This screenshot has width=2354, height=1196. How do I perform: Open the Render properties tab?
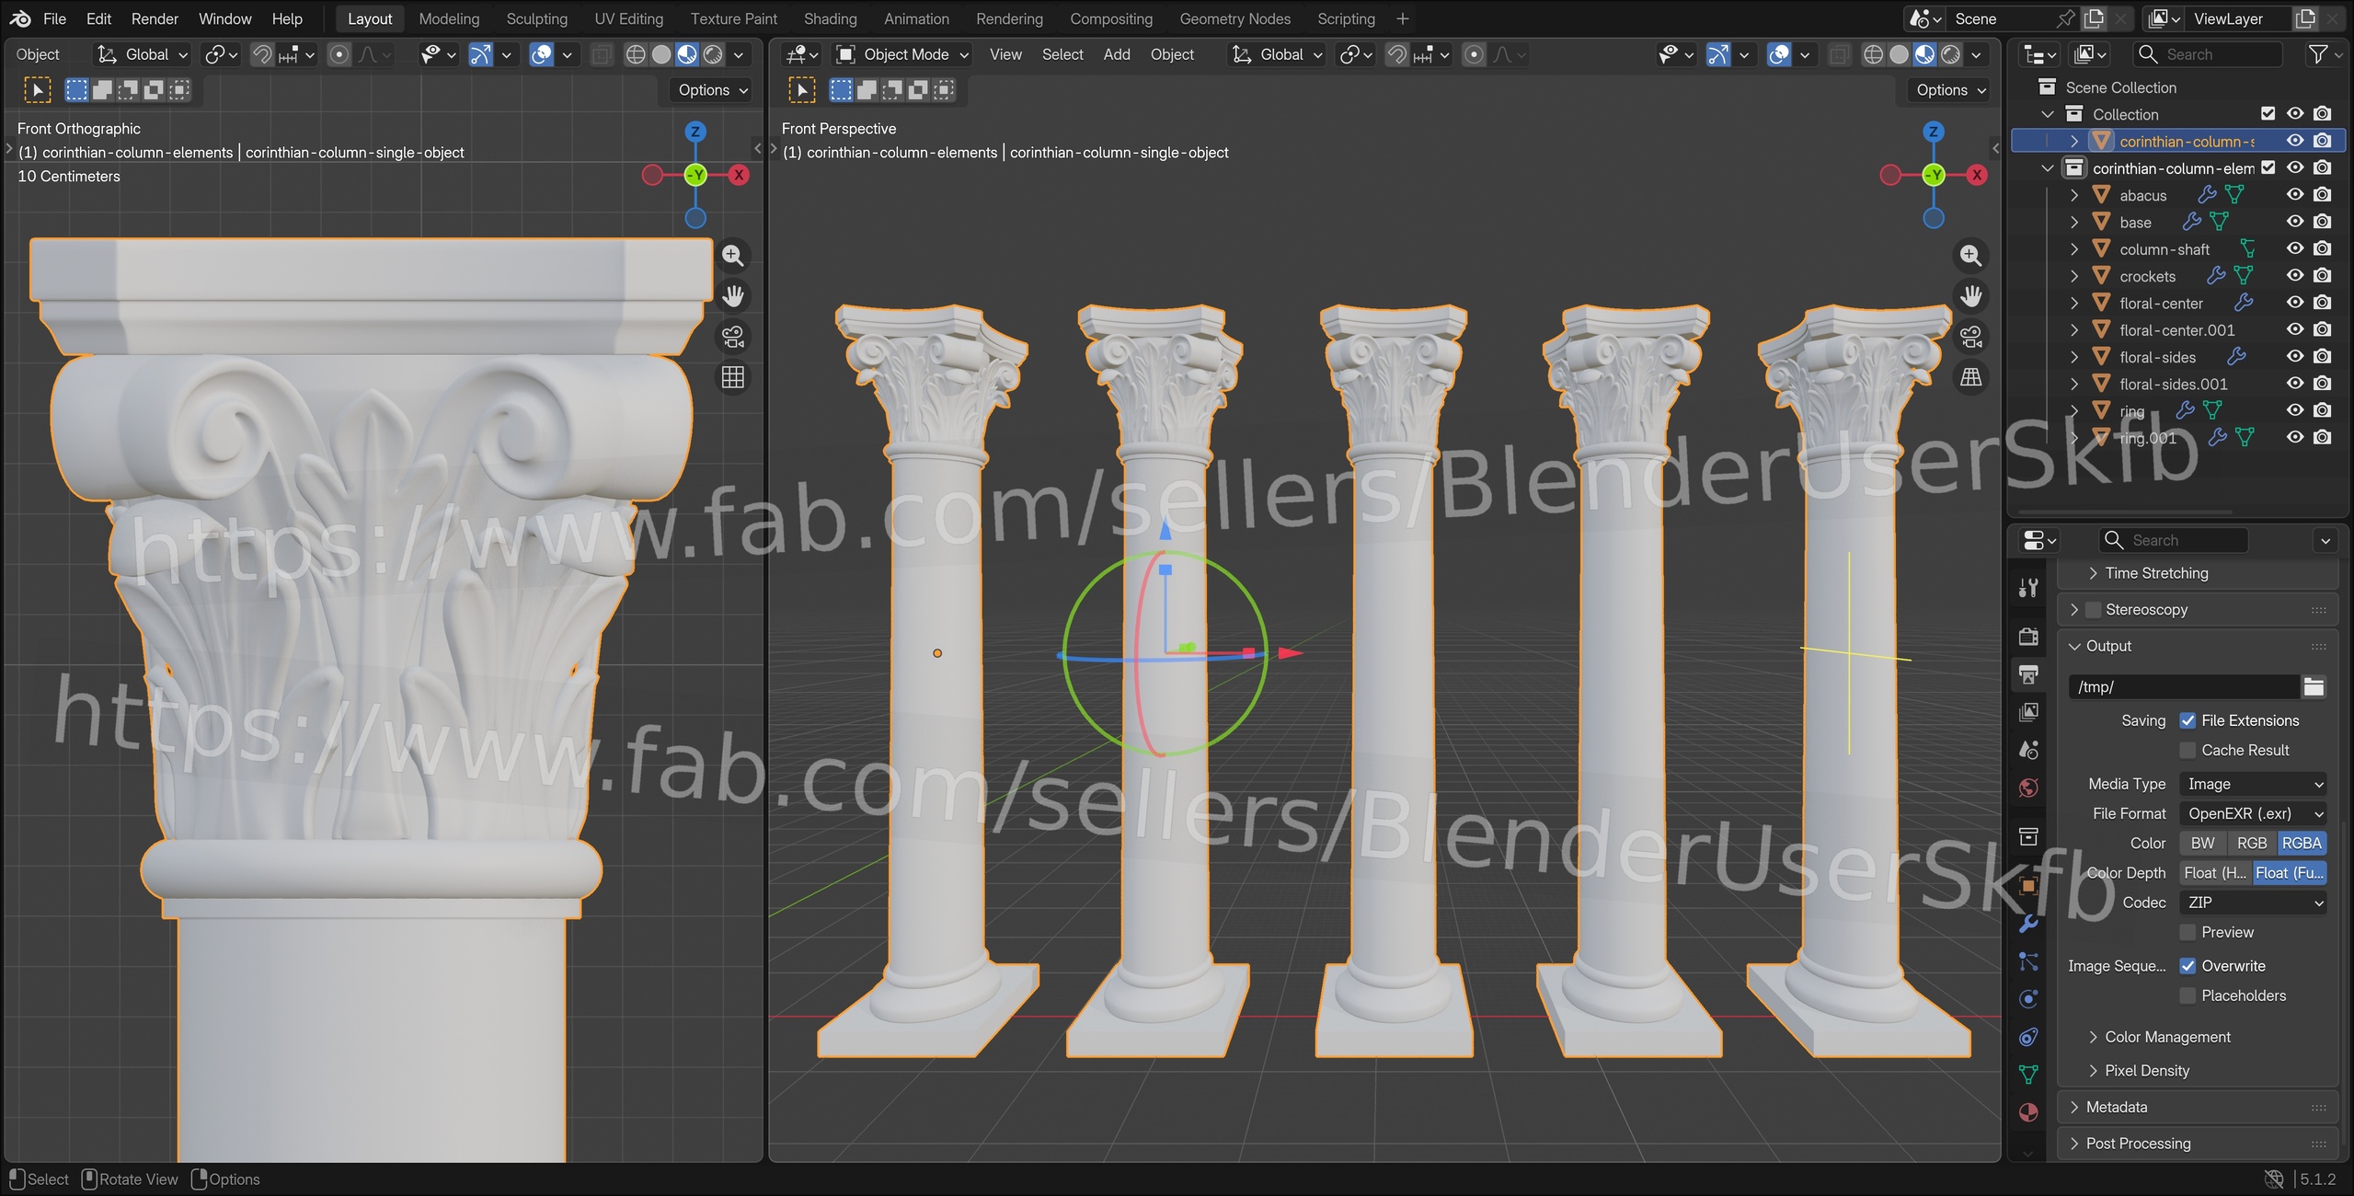click(x=2028, y=637)
